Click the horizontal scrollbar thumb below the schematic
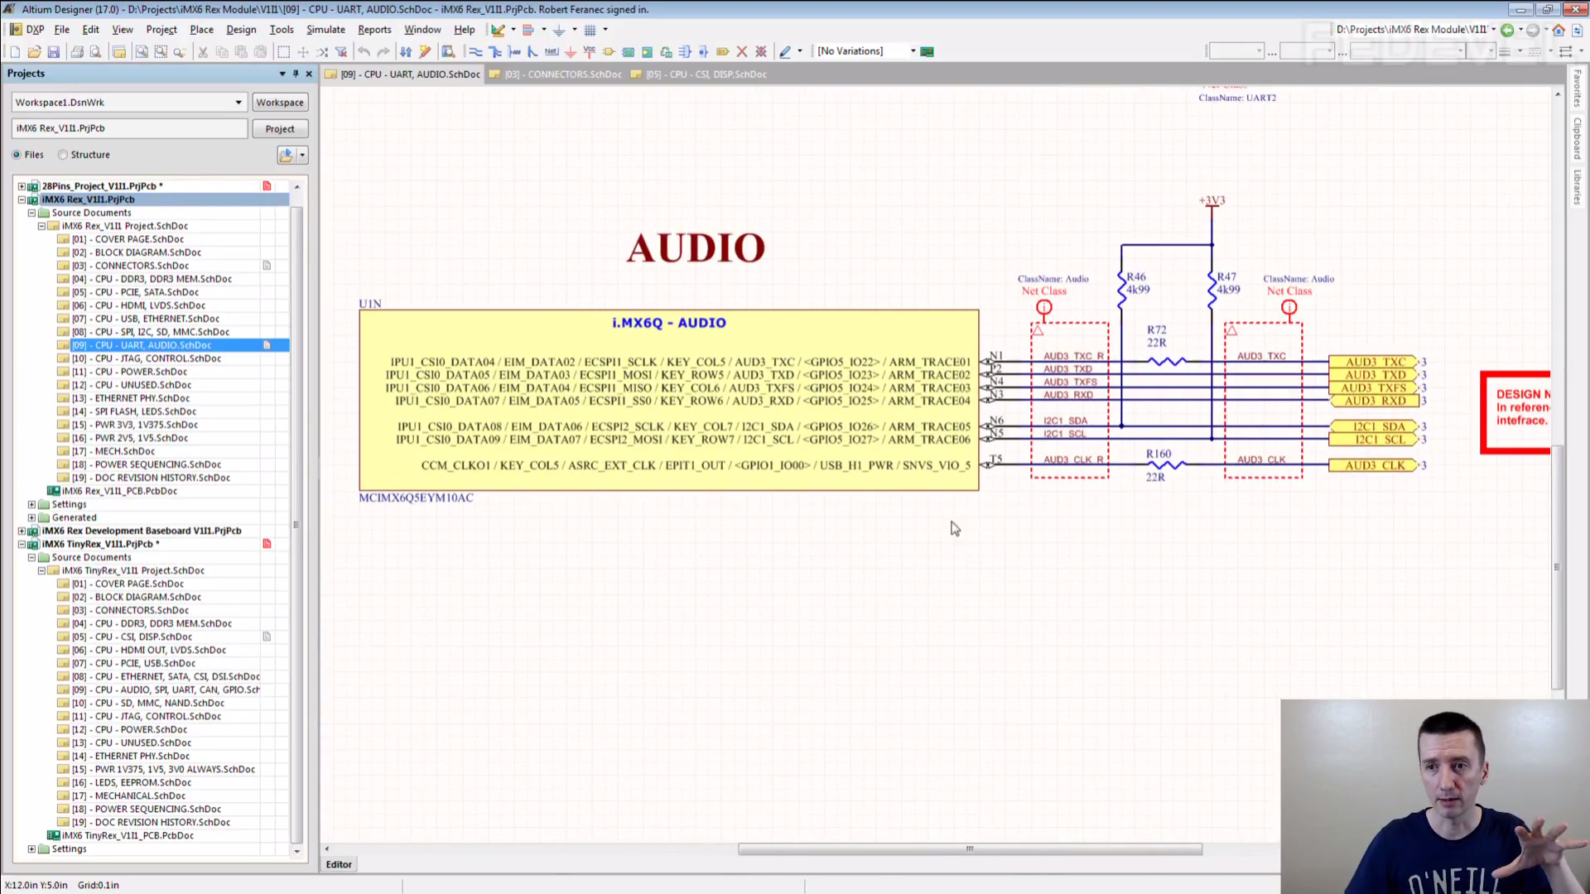This screenshot has width=1590, height=894. [x=969, y=849]
